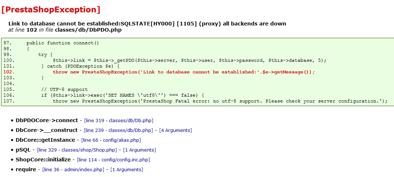Open the line 114 config/config.inc.php link
The width and height of the screenshot is (394, 177).
(x=113, y=160)
